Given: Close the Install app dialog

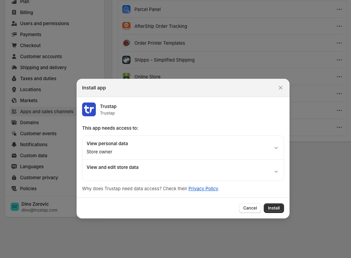Looking at the screenshot, I should point(281,88).
